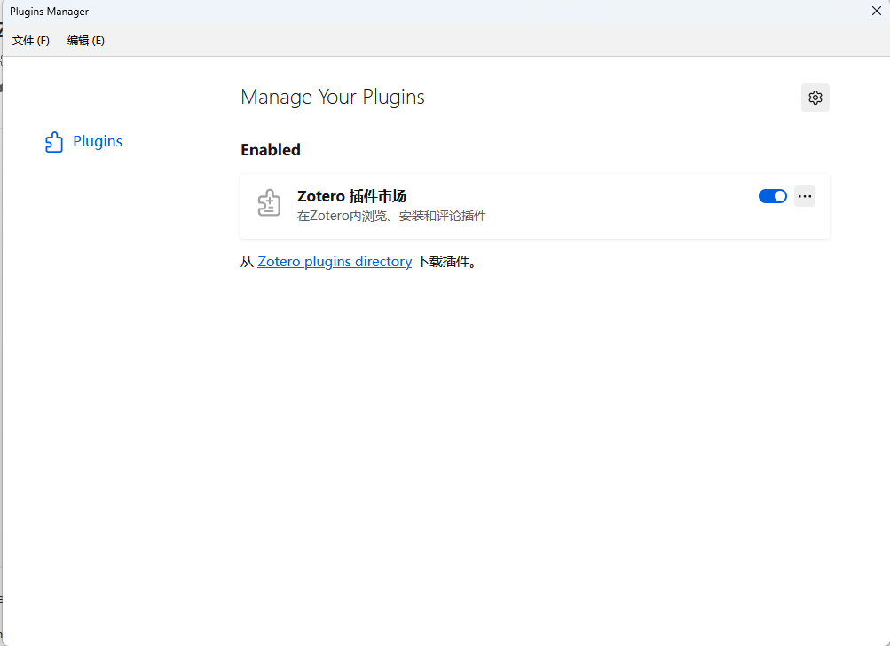Click the Manage Your Plugins heading
Image resolution: width=890 pixels, height=646 pixels.
333,97
